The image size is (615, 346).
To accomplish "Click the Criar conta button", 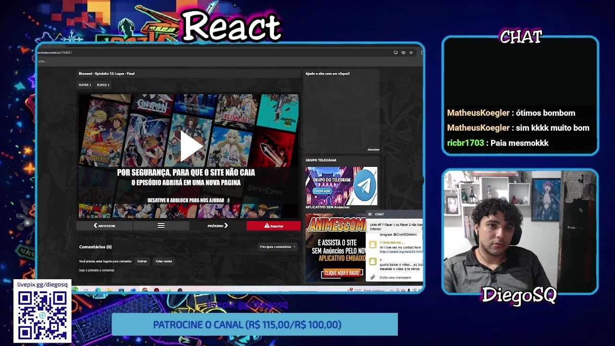I will pyautogui.click(x=164, y=261).
